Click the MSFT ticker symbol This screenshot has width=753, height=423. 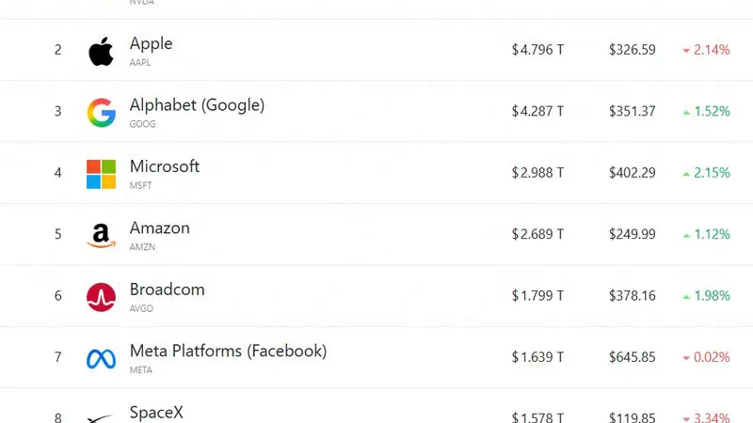[x=140, y=185]
